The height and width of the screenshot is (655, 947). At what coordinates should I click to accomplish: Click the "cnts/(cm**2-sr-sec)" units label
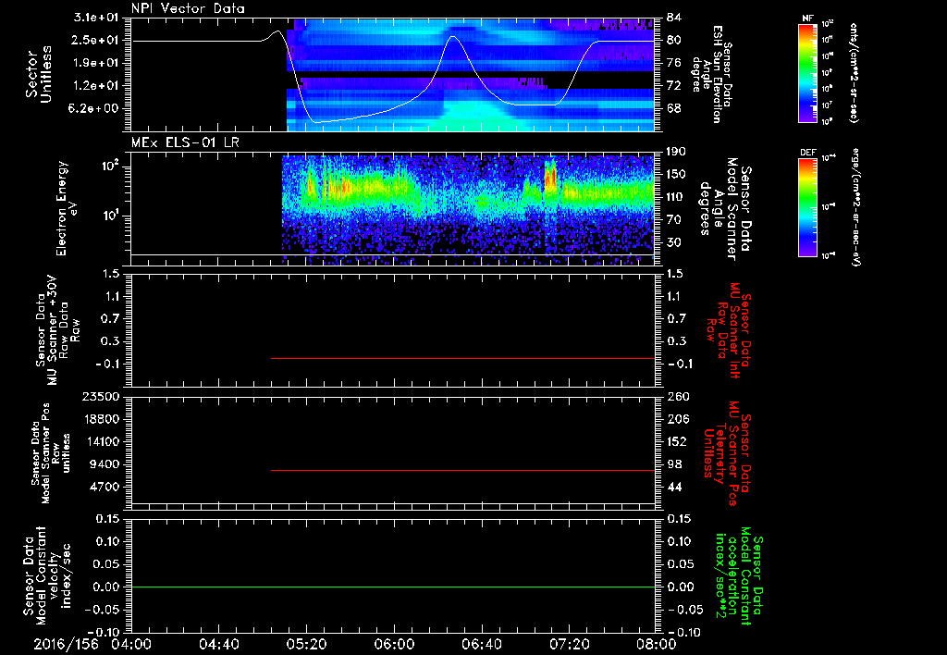click(x=853, y=73)
